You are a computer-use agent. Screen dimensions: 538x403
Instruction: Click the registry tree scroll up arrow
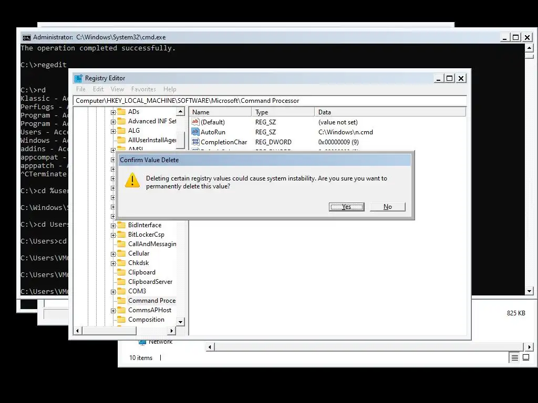pos(181,112)
